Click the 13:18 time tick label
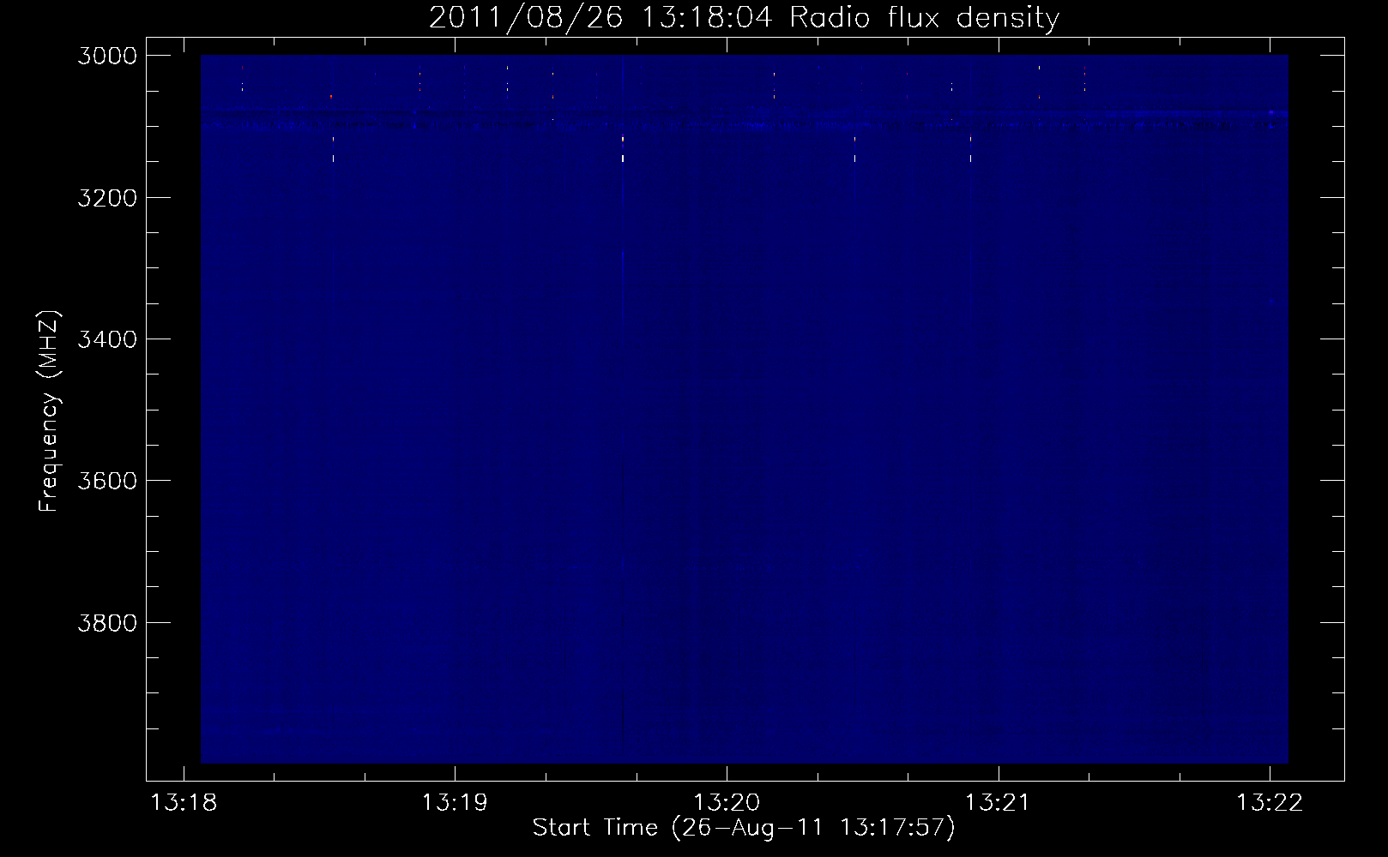 [x=184, y=803]
